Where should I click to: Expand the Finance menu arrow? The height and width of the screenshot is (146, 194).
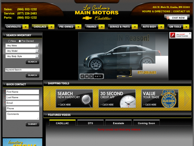coord(102,27)
